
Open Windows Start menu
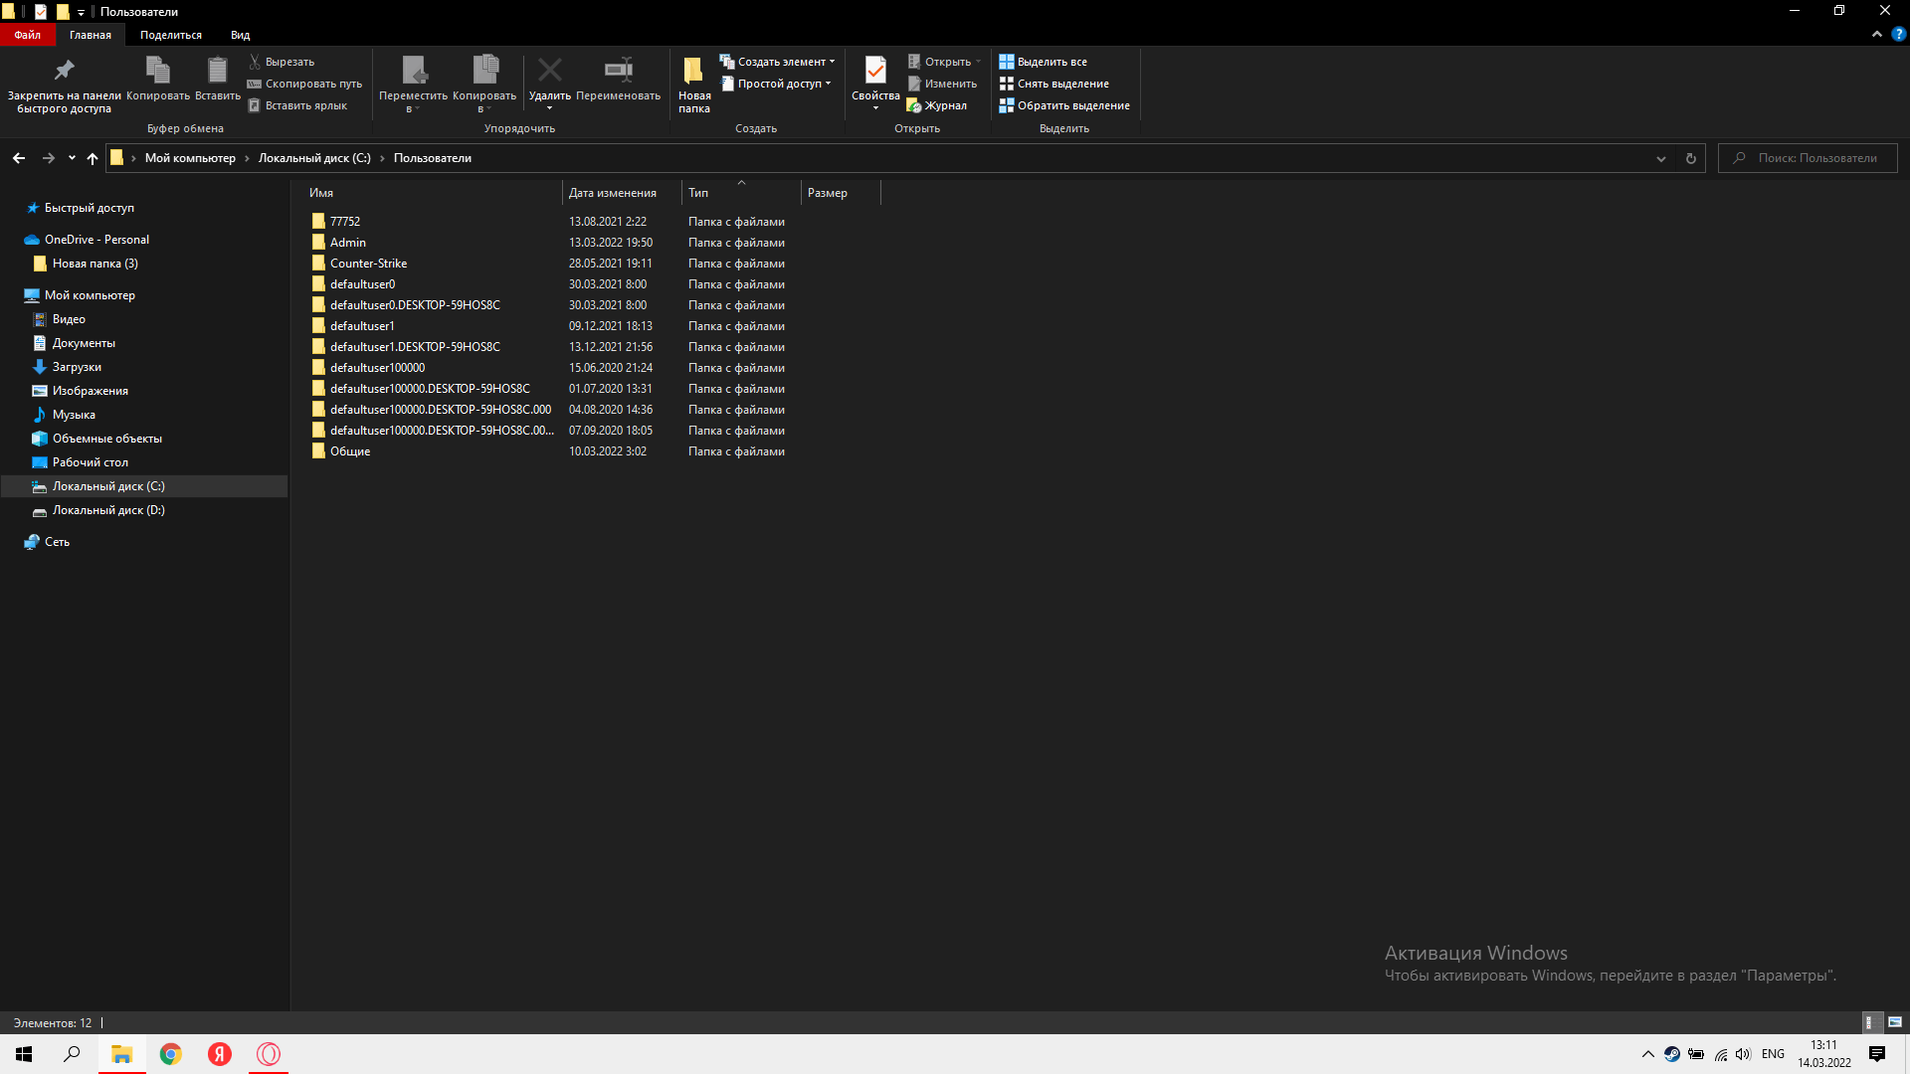pos(24,1054)
